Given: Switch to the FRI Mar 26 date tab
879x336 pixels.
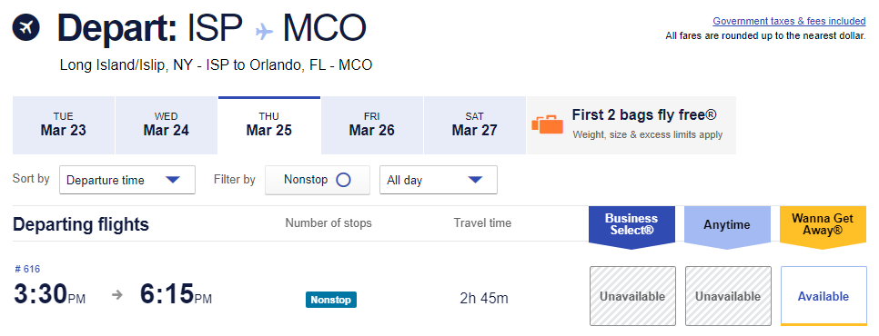Looking at the screenshot, I should coord(371,125).
